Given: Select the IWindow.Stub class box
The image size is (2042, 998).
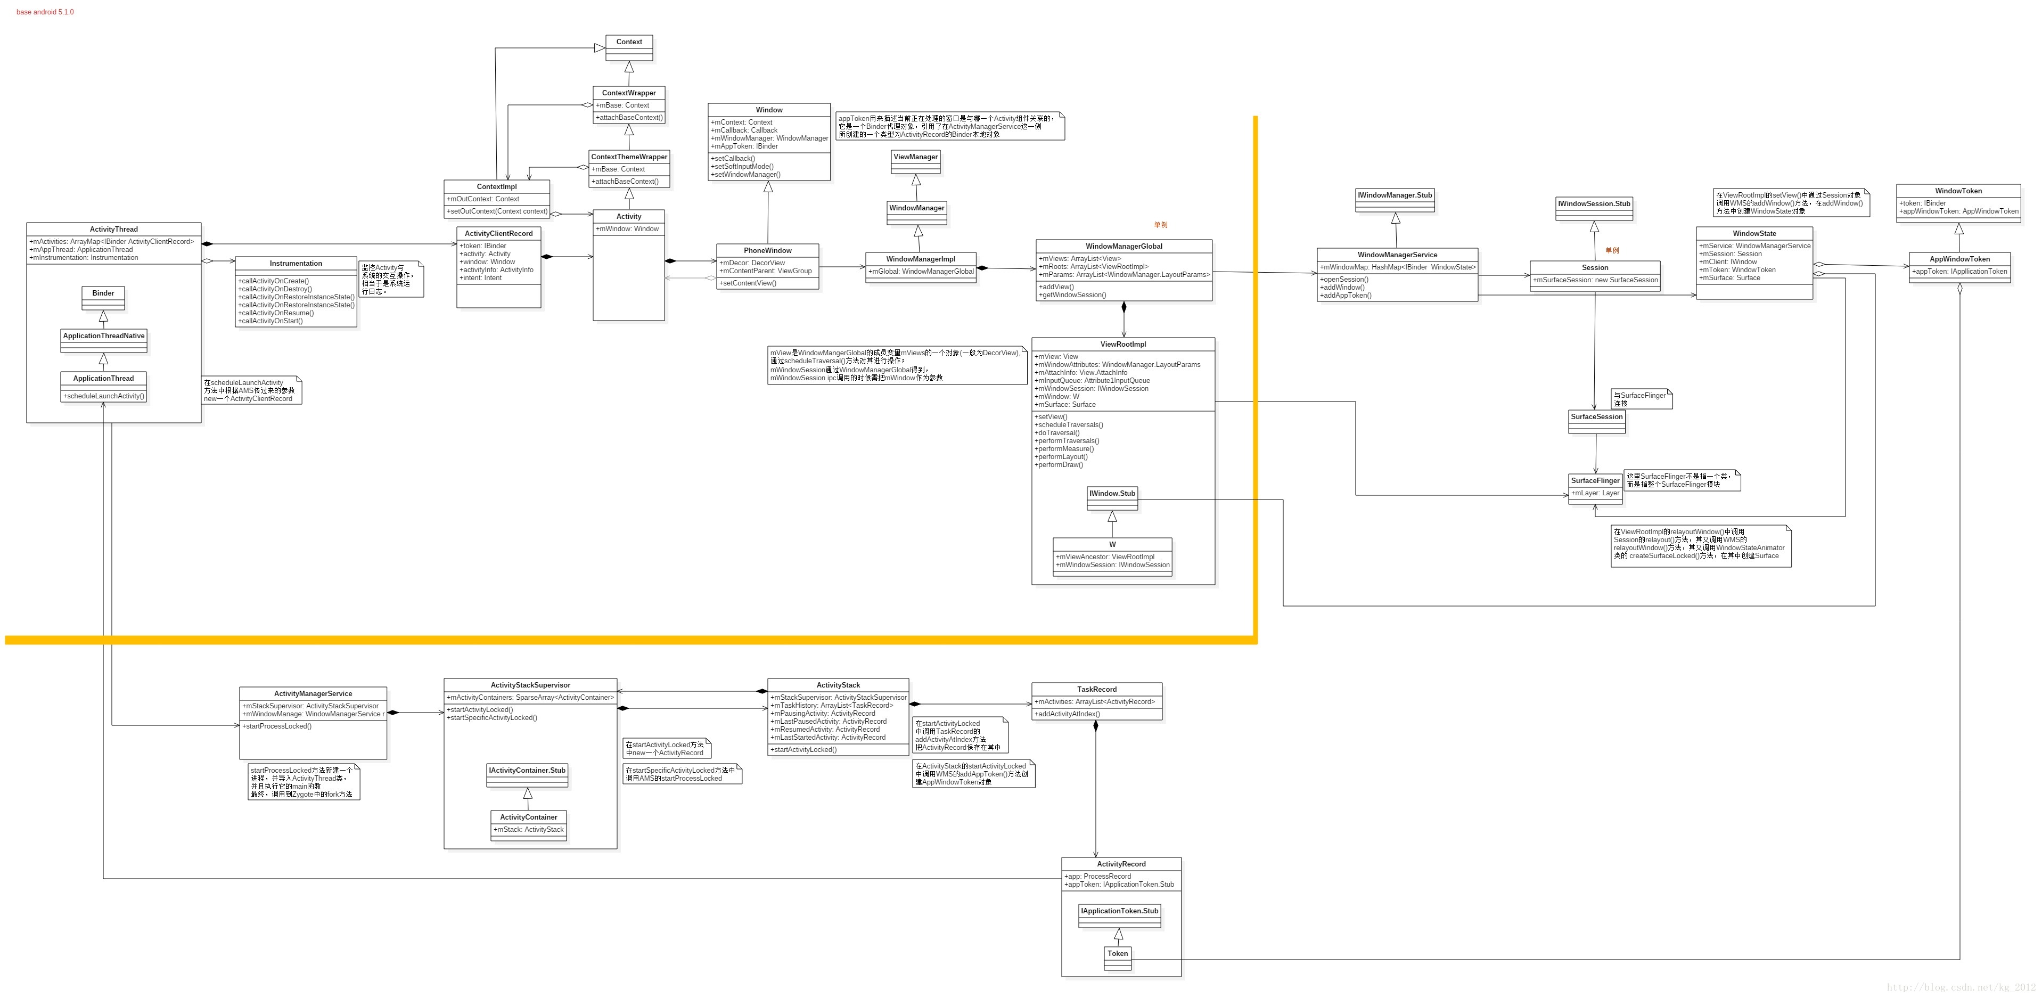Looking at the screenshot, I should tap(1112, 500).
